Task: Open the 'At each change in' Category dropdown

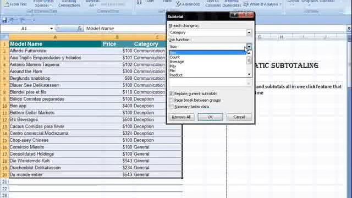Action: tap(249, 32)
